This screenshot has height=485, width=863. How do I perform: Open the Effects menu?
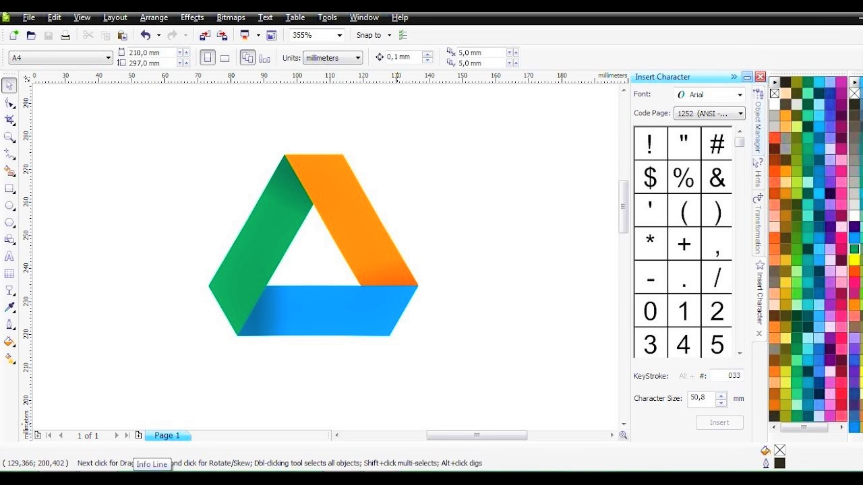tap(192, 18)
